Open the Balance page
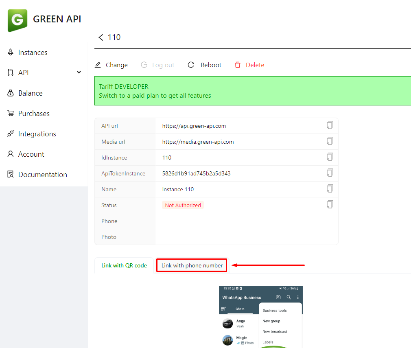The width and height of the screenshot is (411, 348). [x=30, y=93]
